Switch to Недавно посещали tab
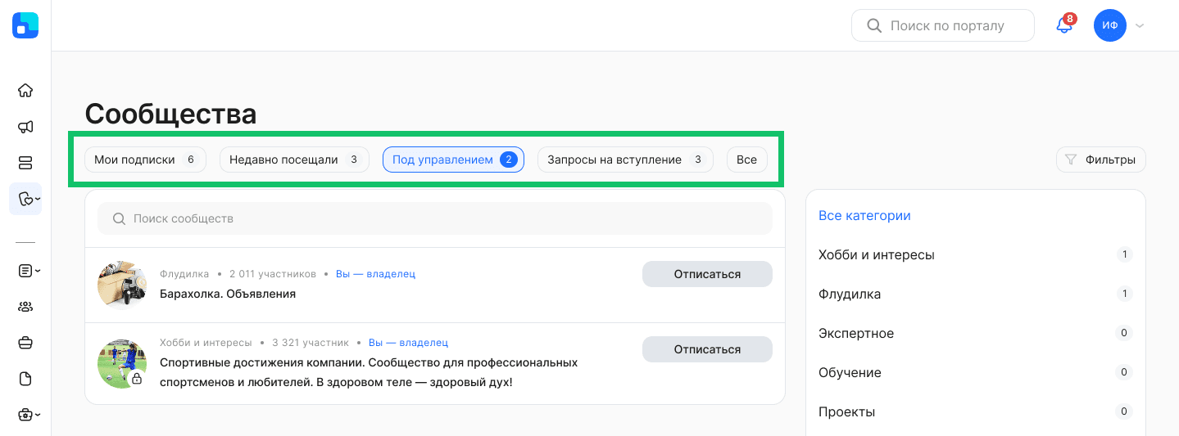 point(294,160)
